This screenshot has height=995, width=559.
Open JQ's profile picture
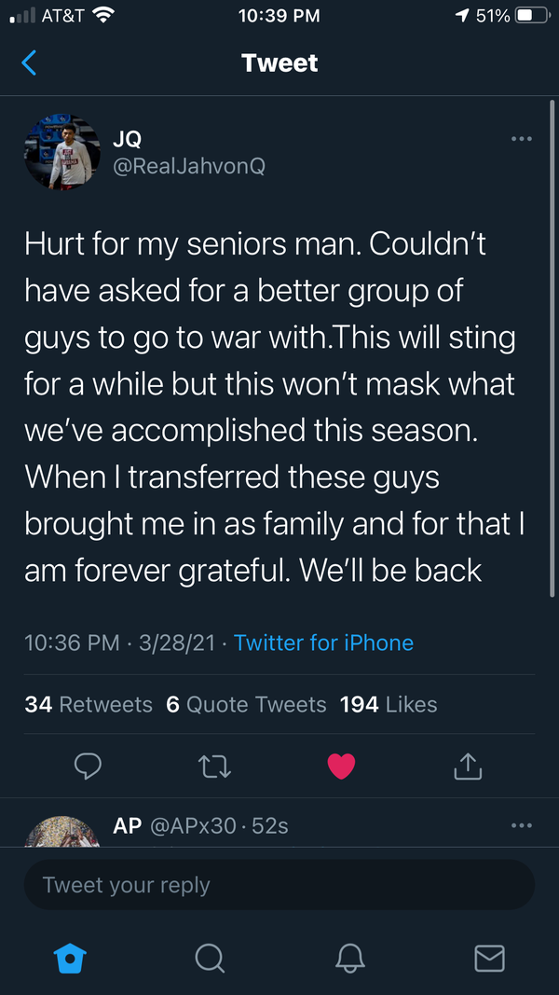[62, 153]
